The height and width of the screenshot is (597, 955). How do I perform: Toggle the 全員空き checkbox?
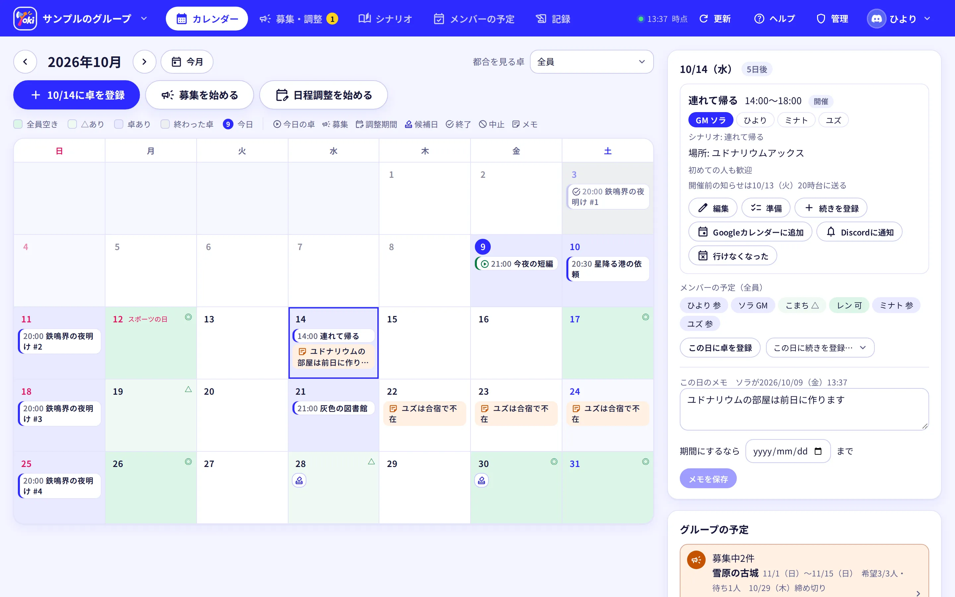(18, 124)
